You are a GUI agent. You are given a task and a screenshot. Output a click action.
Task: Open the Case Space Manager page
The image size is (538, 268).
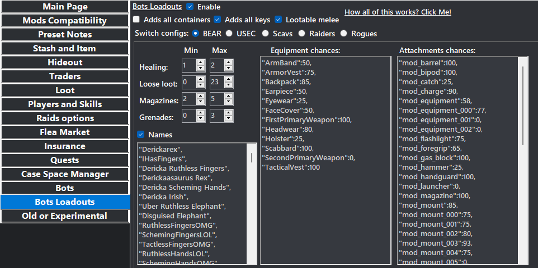tap(65, 174)
